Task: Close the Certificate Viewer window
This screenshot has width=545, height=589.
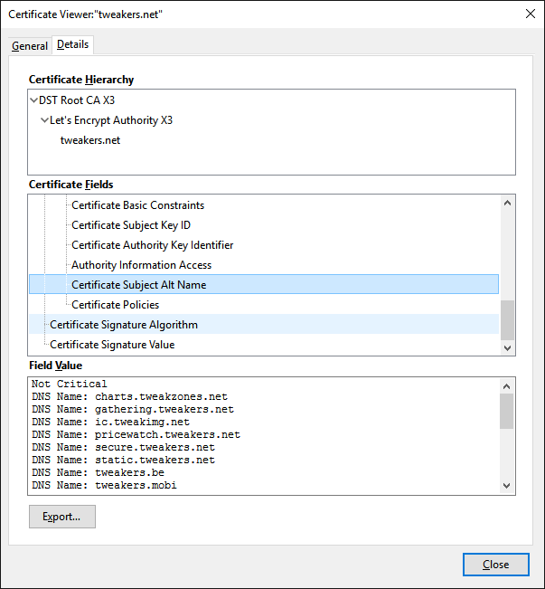Action: pyautogui.click(x=531, y=14)
